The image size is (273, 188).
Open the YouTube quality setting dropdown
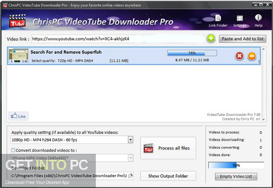130,140
